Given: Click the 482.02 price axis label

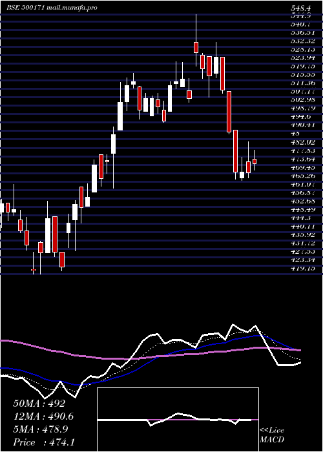Looking at the screenshot, I should click(302, 142).
